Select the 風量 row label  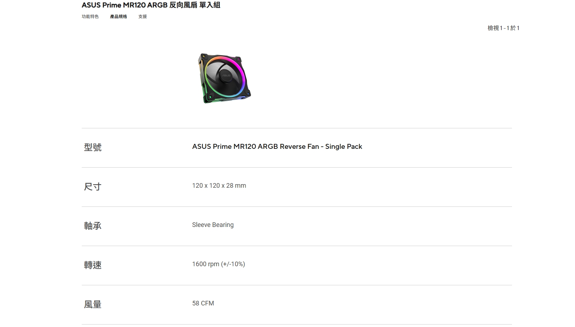click(93, 304)
